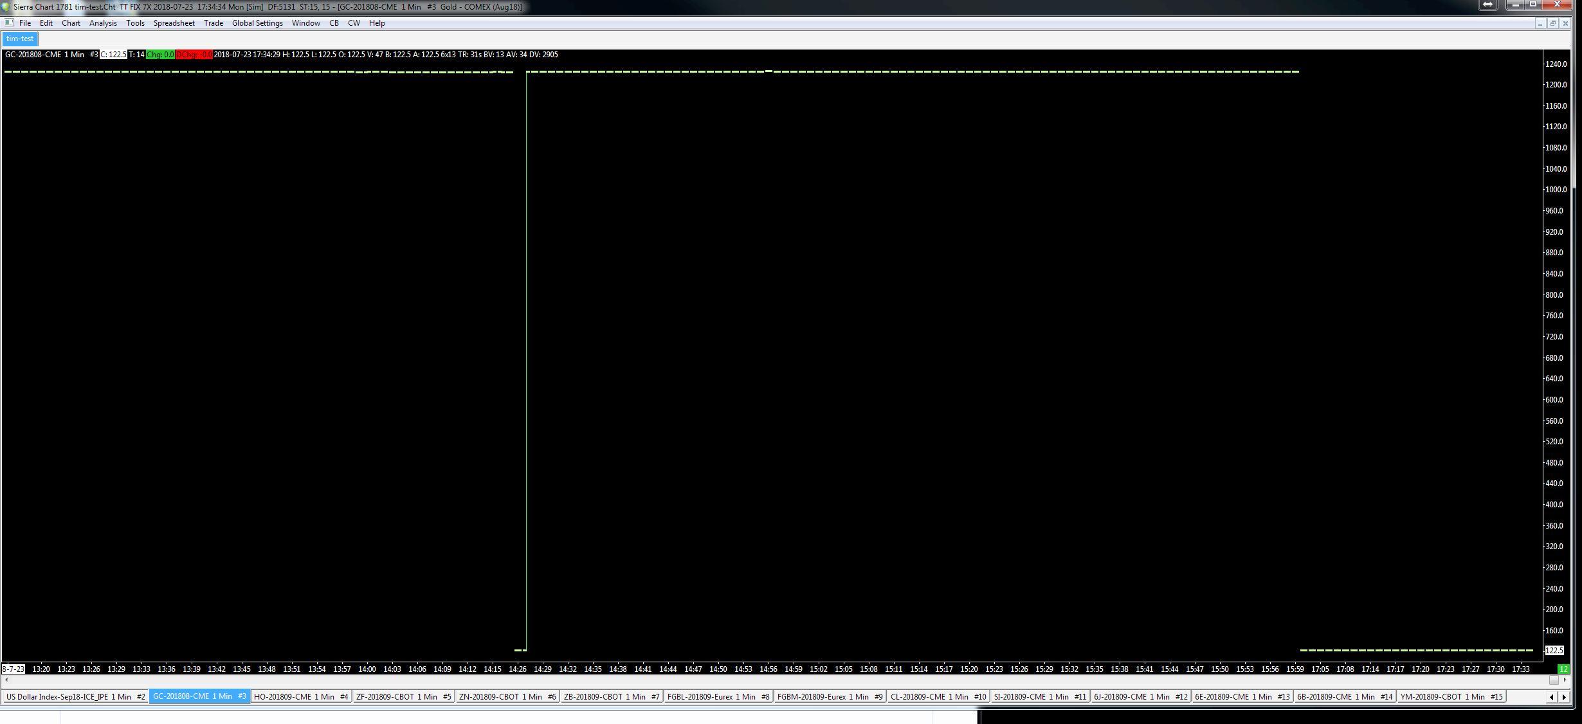1582x724 pixels.
Task: Select the FGBL-201809-Eurex 1 Min tab
Action: 718,696
